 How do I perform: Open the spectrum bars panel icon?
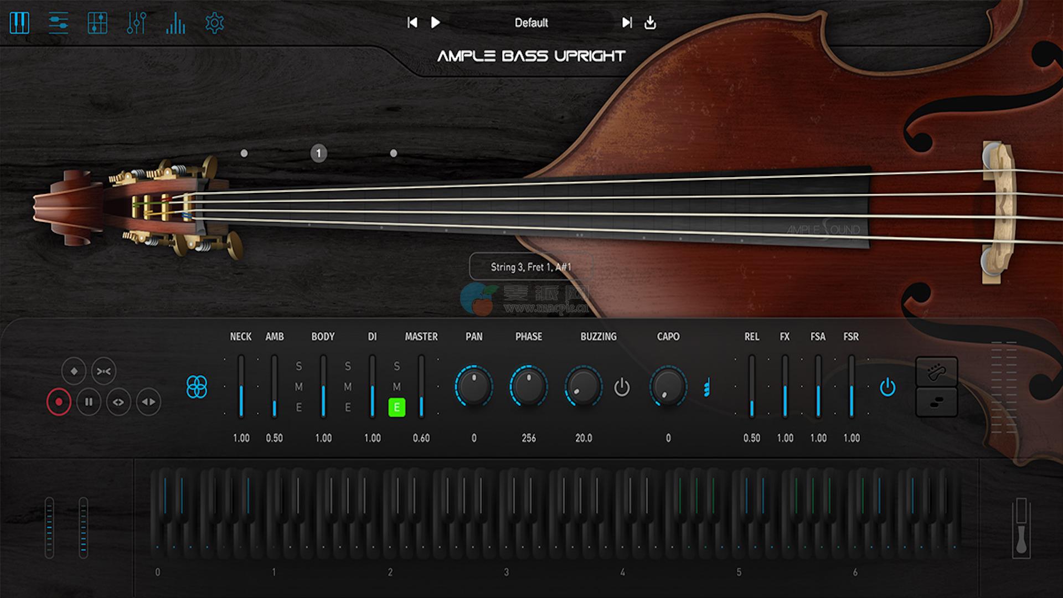click(x=176, y=23)
